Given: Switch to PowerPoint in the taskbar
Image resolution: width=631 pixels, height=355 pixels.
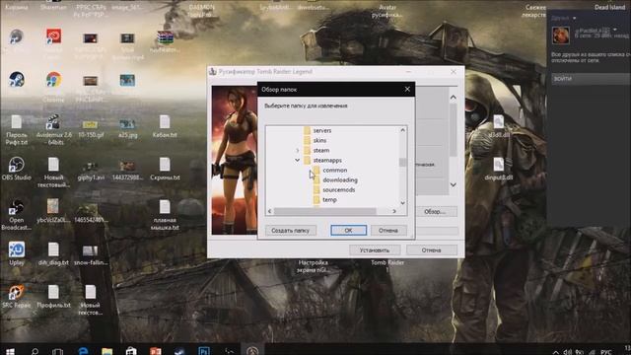Looking at the screenshot, I should tap(156, 351).
